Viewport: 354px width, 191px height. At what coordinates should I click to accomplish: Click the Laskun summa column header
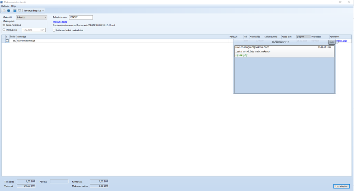click(x=272, y=36)
